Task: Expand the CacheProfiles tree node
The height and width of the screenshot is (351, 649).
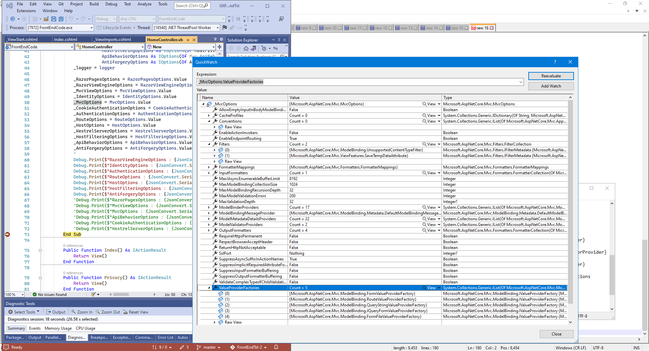Action: tap(209, 116)
